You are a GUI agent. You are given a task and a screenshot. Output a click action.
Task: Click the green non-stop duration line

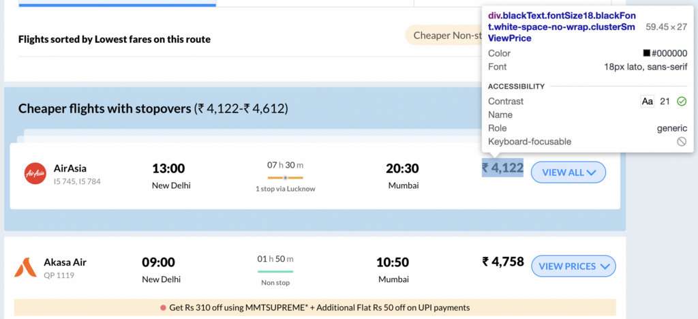coord(275,271)
